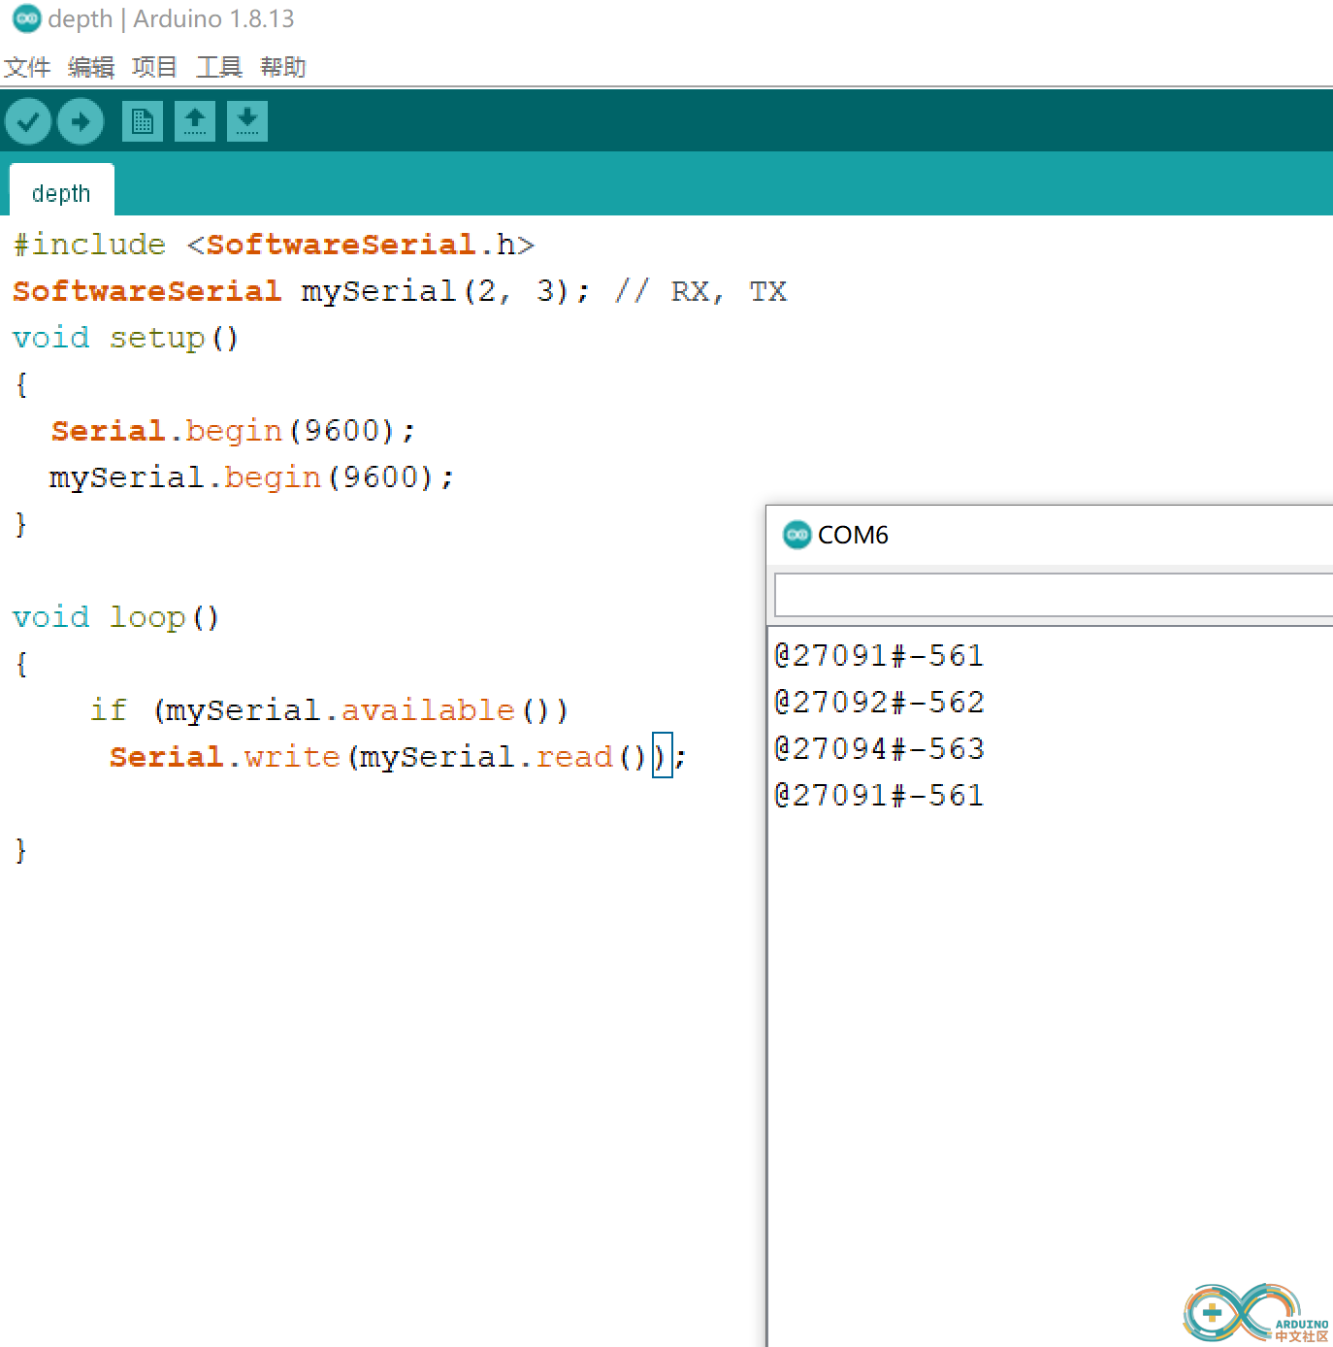Screen dimensions: 1333x1347
Task: Click the COM6 window title text
Action: pyautogui.click(x=853, y=535)
